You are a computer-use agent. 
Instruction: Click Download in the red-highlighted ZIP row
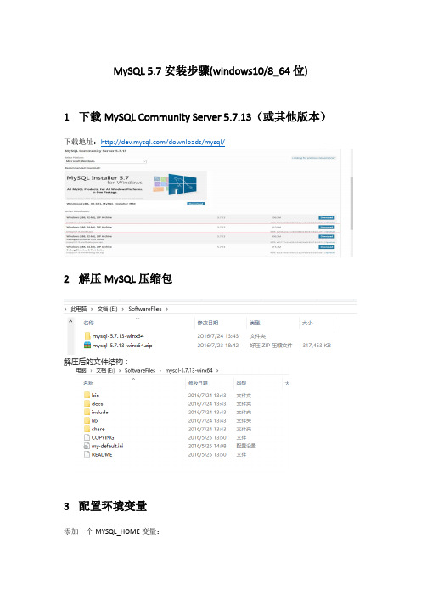point(327,227)
